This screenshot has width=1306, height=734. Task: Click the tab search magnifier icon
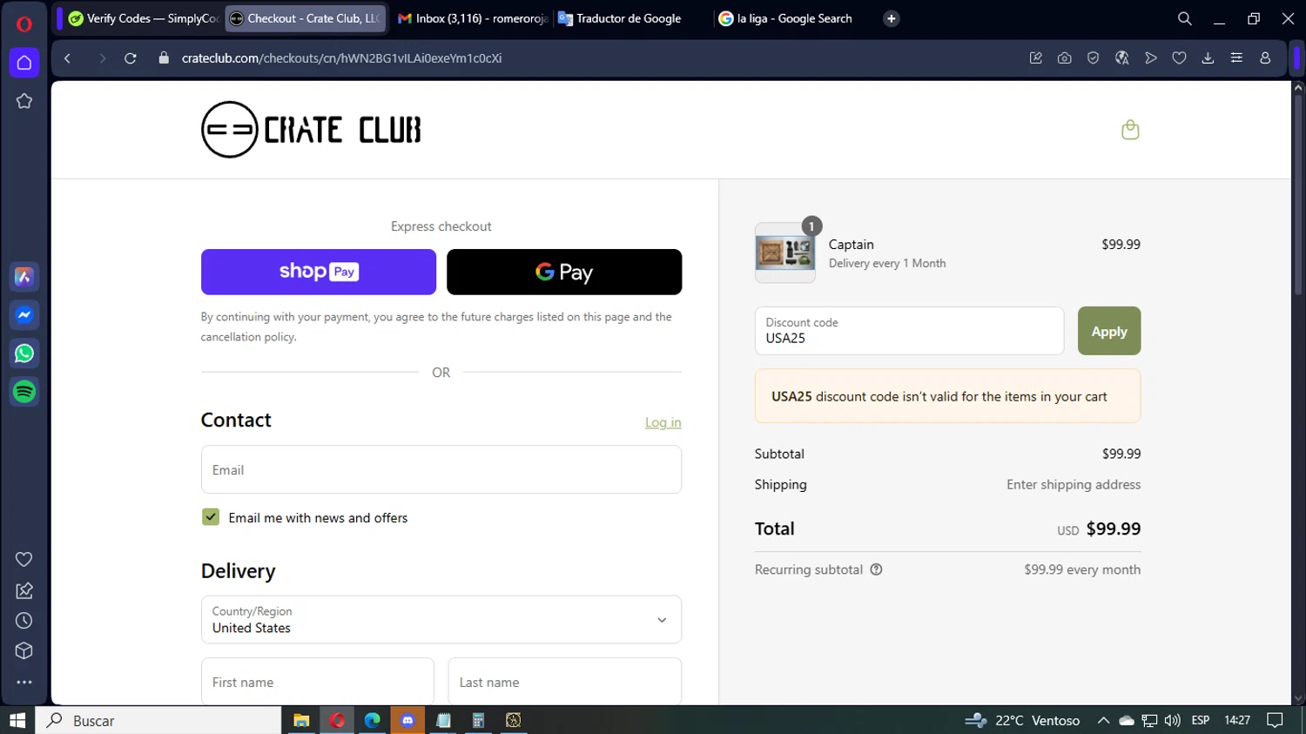(x=1184, y=18)
